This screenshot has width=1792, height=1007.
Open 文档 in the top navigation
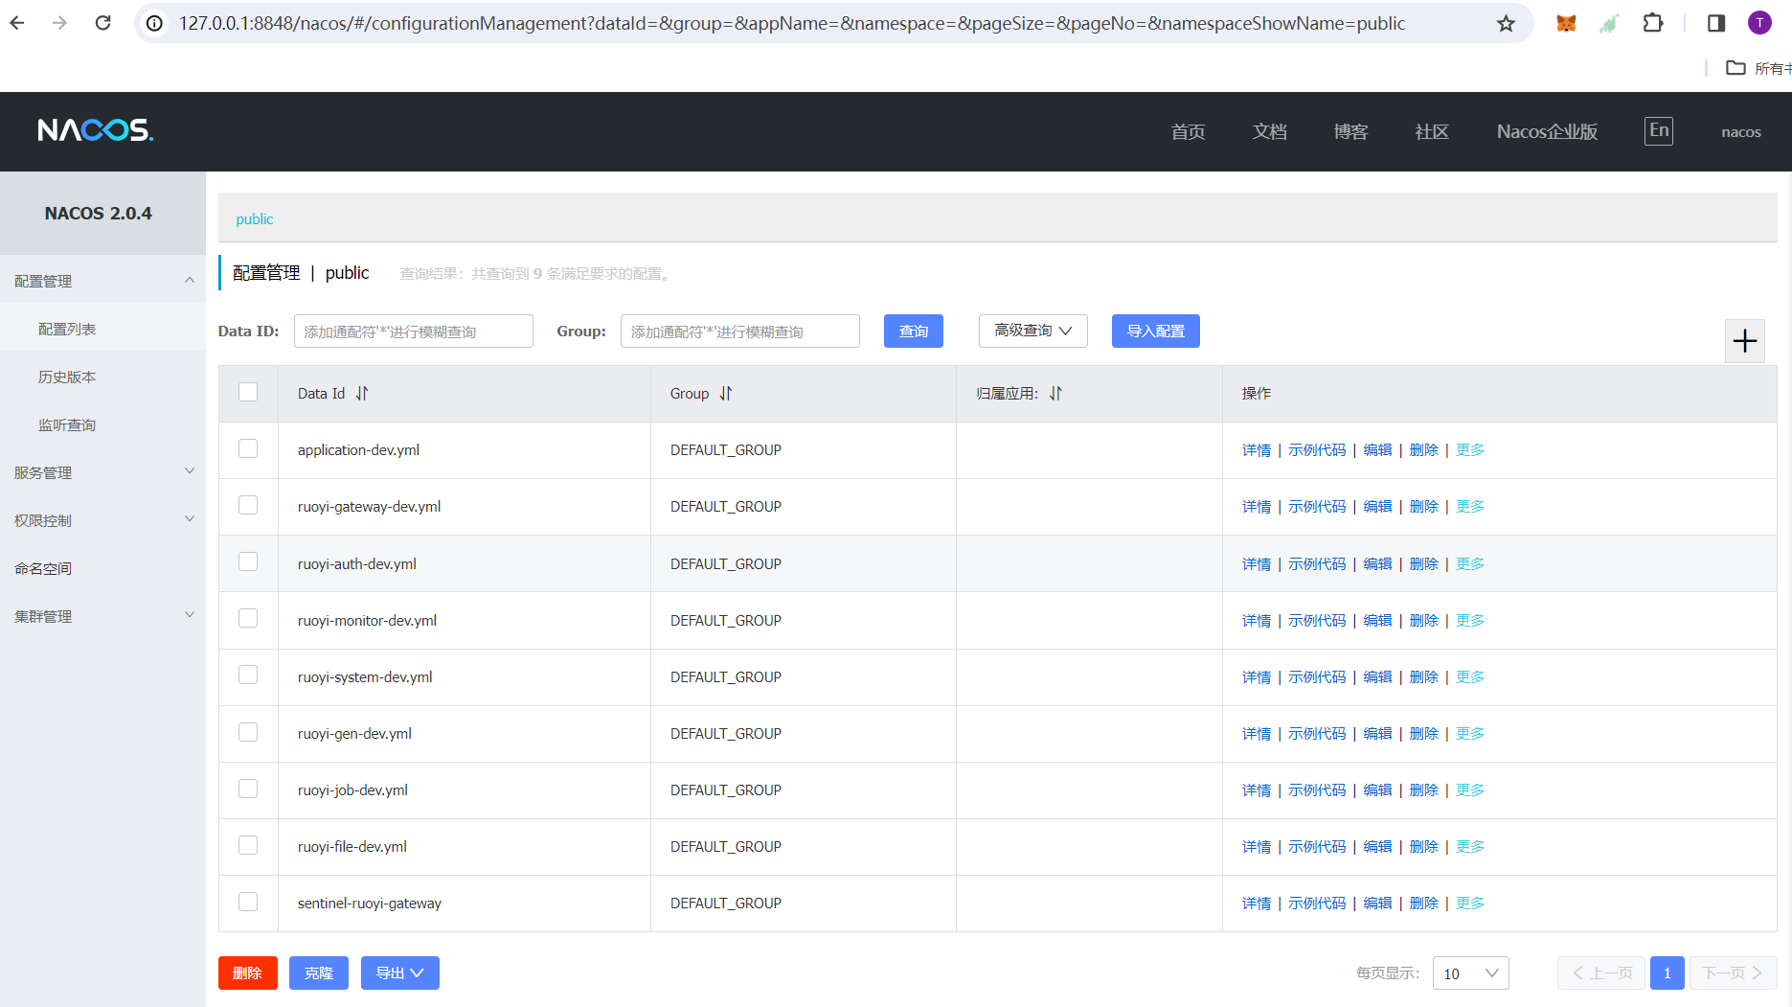click(x=1269, y=132)
